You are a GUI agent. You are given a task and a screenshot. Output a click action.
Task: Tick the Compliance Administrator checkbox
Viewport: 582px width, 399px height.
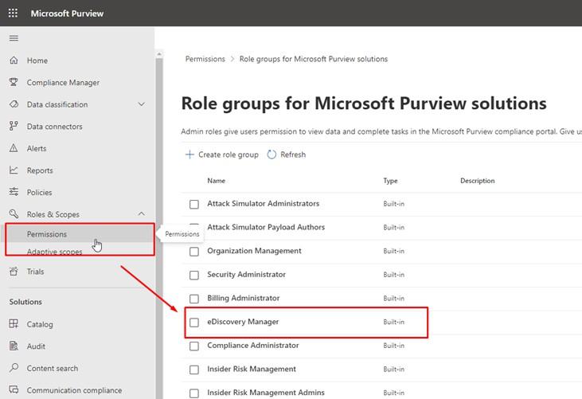pos(194,346)
